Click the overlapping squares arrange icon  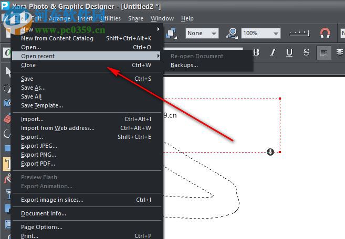[172, 34]
